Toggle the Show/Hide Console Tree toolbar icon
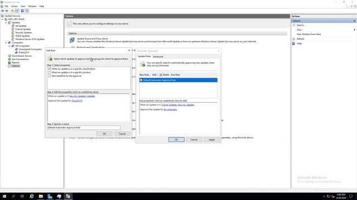 click(x=17, y=11)
